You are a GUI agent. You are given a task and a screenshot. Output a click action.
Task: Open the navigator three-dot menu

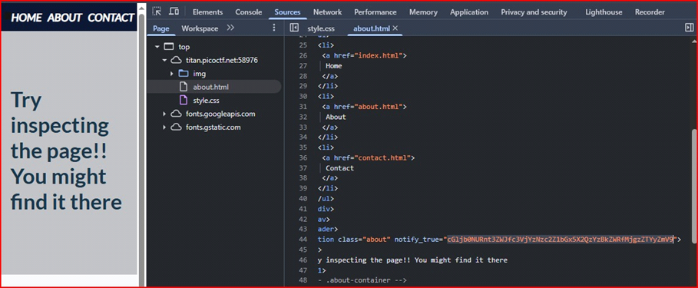click(x=274, y=28)
